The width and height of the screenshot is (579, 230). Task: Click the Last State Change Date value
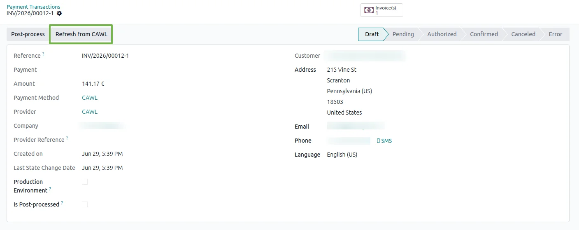coord(102,168)
